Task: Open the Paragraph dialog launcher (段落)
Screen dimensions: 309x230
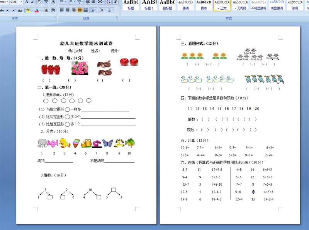Action: [x=117, y=18]
